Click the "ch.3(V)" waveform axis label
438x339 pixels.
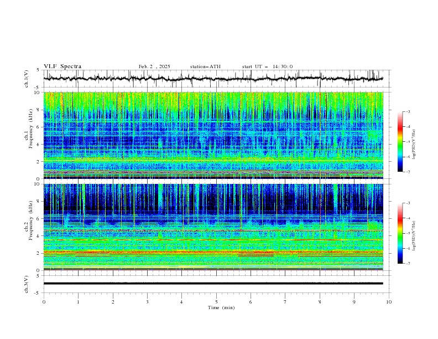pos(27,284)
